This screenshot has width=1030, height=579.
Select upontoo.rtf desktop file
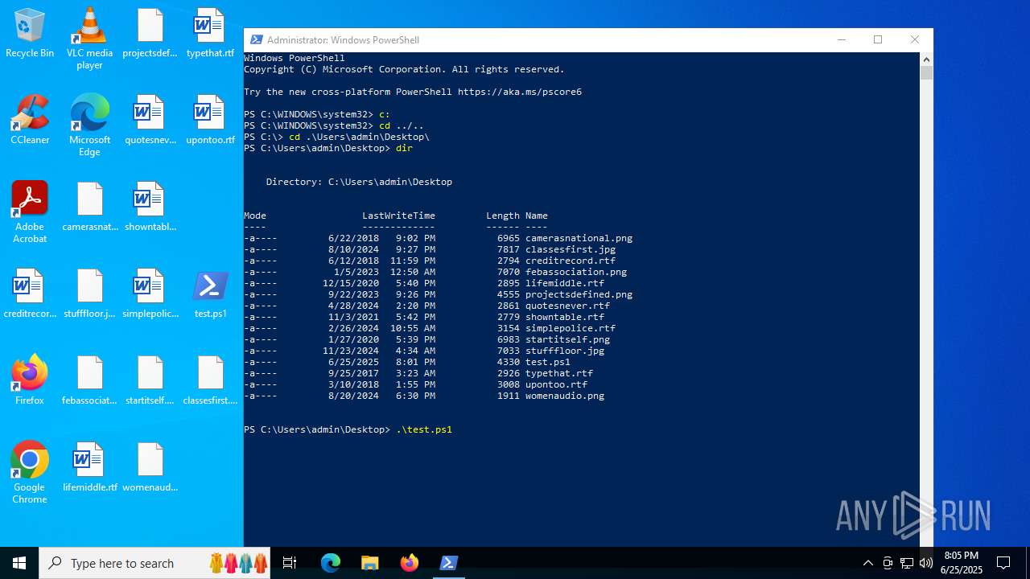tap(210, 120)
